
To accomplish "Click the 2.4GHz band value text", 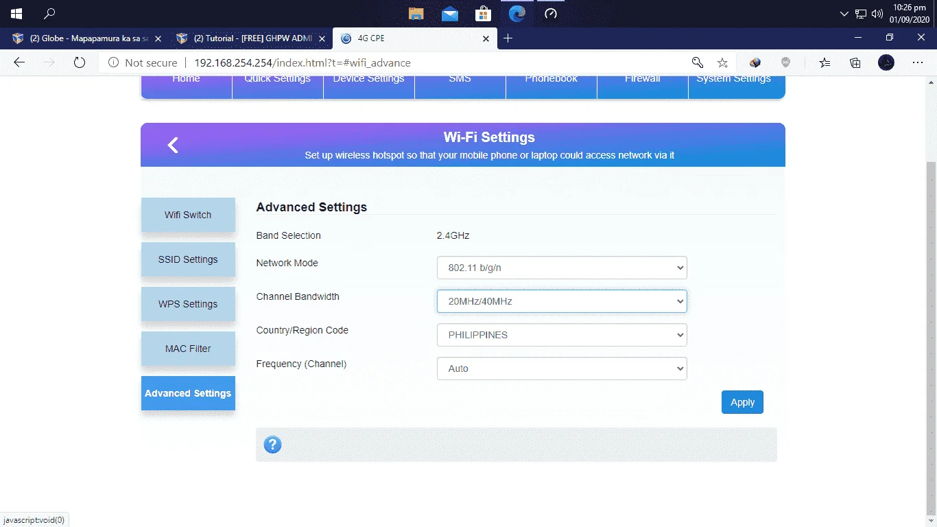I will pos(453,235).
